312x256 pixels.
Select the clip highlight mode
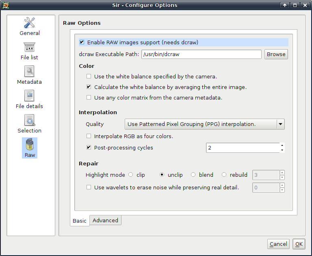(x=131, y=175)
